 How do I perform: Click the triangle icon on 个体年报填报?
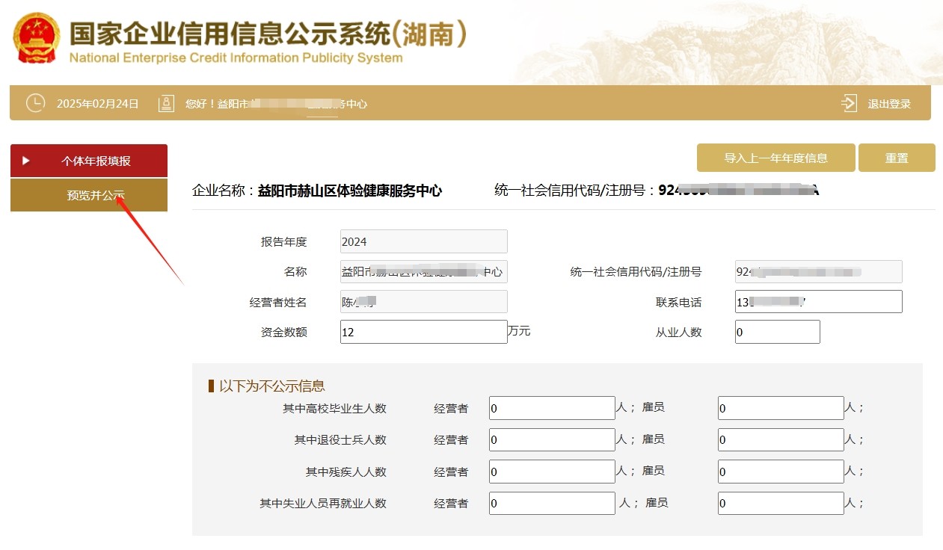(26, 160)
